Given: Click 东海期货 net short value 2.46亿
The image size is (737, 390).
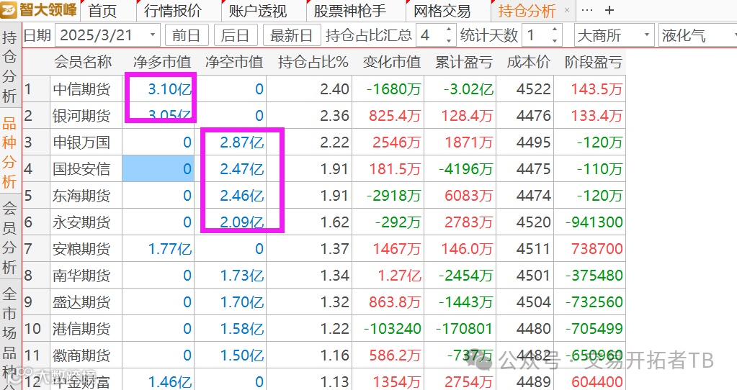Looking at the screenshot, I should [241, 195].
